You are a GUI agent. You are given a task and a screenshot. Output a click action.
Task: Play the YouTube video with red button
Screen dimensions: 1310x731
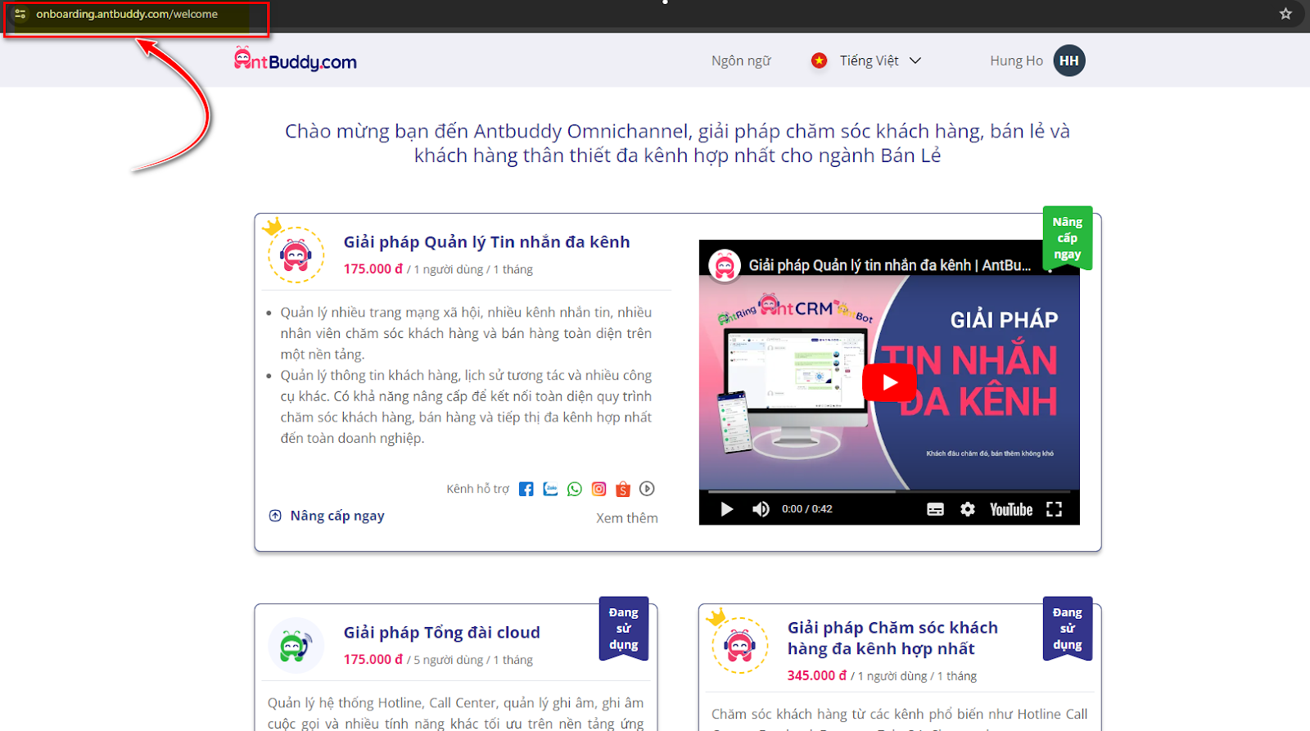(890, 382)
